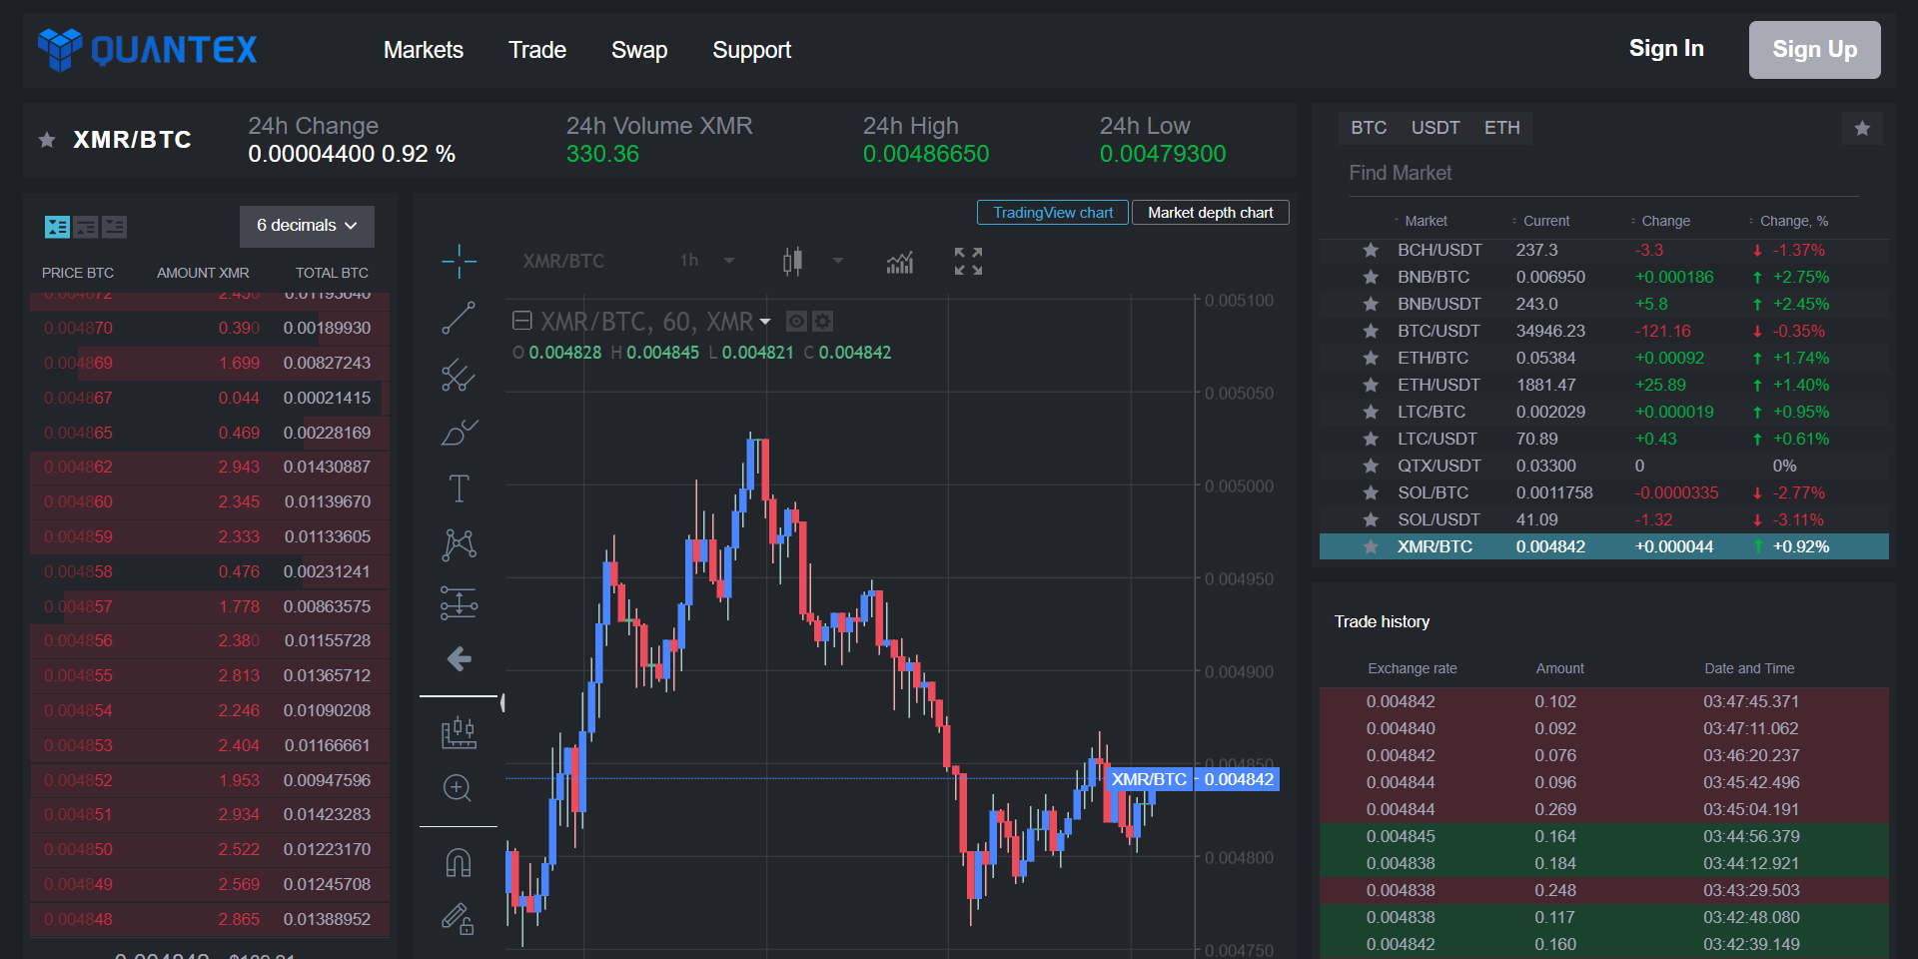Screen dimensions: 1918x959
Task: Toggle magnet mode on chart toolbar
Action: (x=458, y=862)
